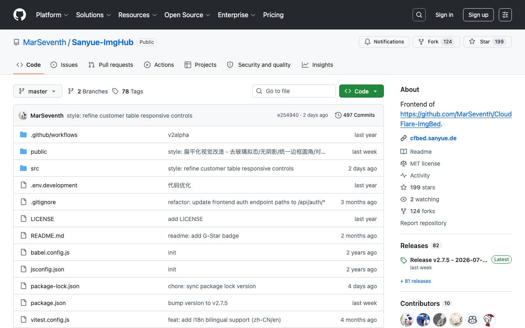Click the Fork repository icon
This screenshot has width=525, height=328.
421,42
